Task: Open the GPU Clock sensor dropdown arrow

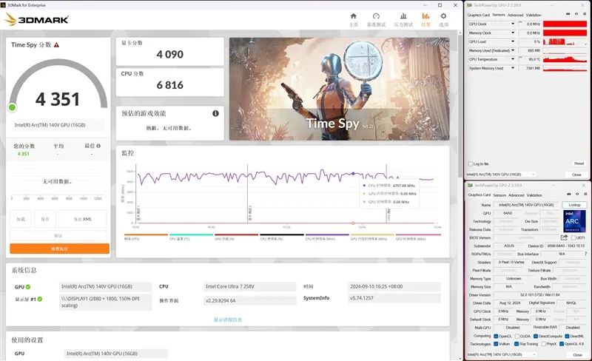Action: tap(513, 24)
